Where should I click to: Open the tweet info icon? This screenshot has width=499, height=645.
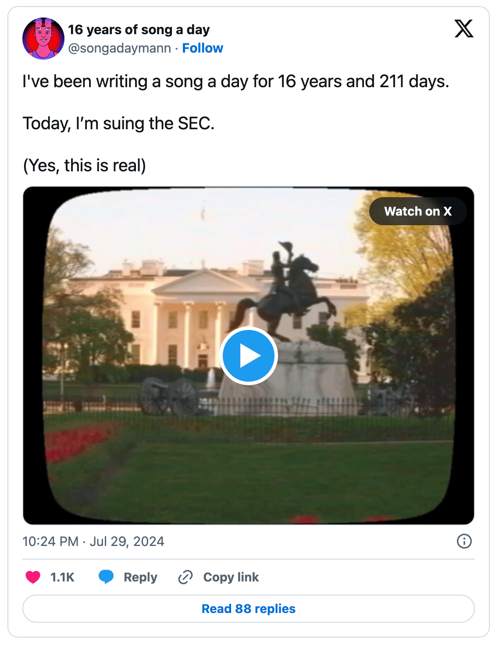(x=464, y=541)
